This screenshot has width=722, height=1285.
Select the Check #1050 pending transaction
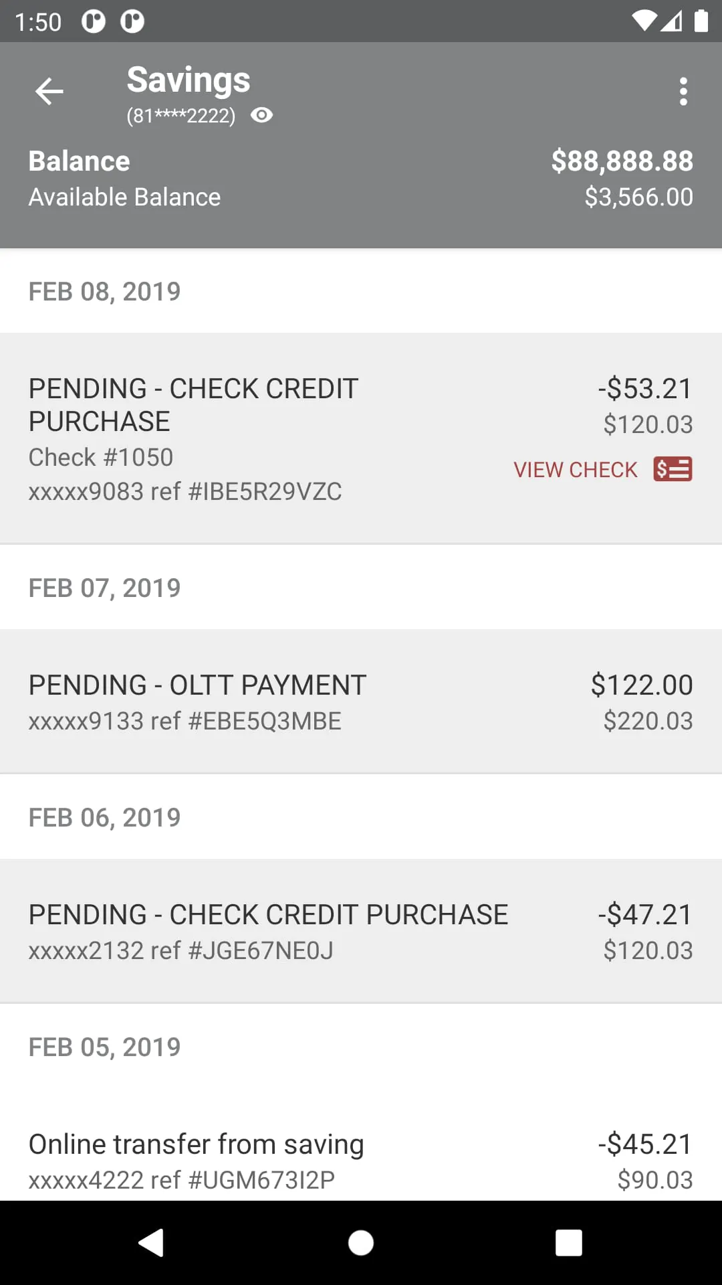(267, 438)
